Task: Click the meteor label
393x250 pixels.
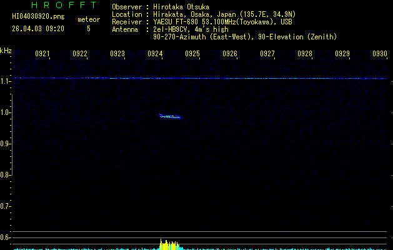Action: click(89, 19)
